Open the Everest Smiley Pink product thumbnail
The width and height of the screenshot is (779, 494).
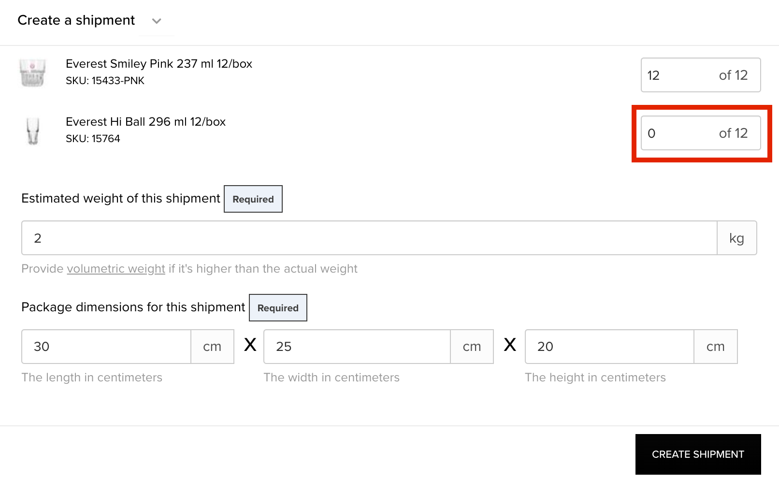pyautogui.click(x=33, y=73)
